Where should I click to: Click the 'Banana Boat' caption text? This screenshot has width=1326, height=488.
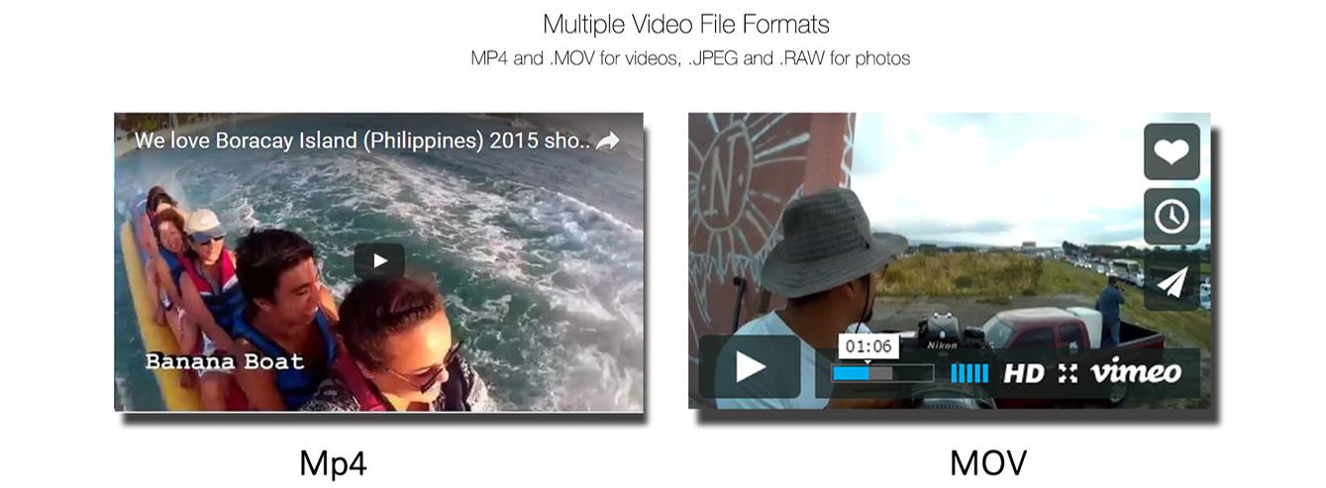[x=225, y=361]
